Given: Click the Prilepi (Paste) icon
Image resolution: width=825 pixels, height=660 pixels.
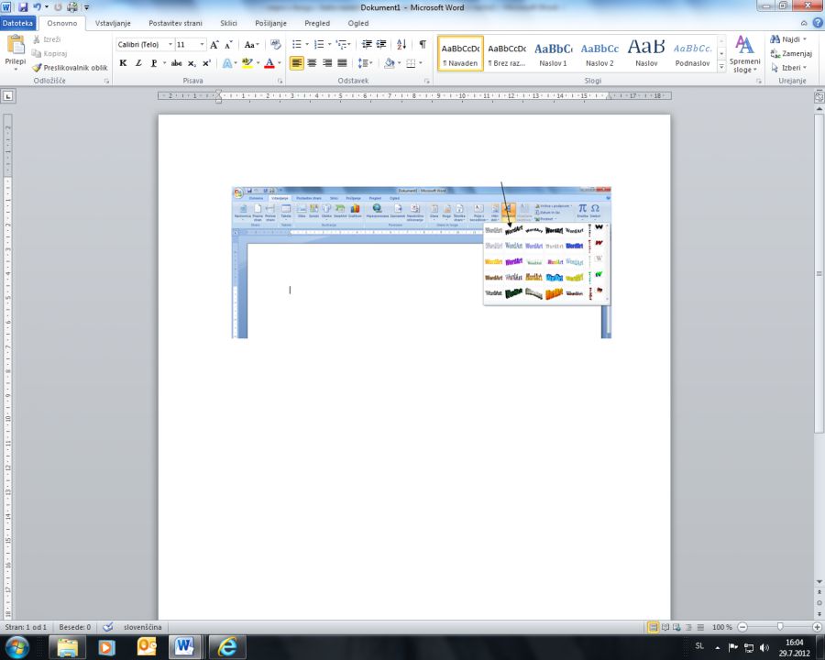Looking at the screenshot, I should [x=16, y=45].
